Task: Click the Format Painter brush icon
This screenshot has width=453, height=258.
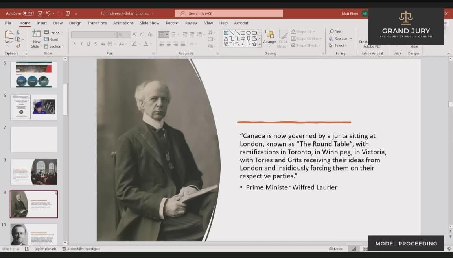Action: [18, 46]
